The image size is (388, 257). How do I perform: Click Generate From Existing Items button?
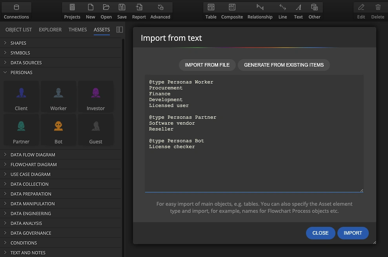(x=284, y=65)
